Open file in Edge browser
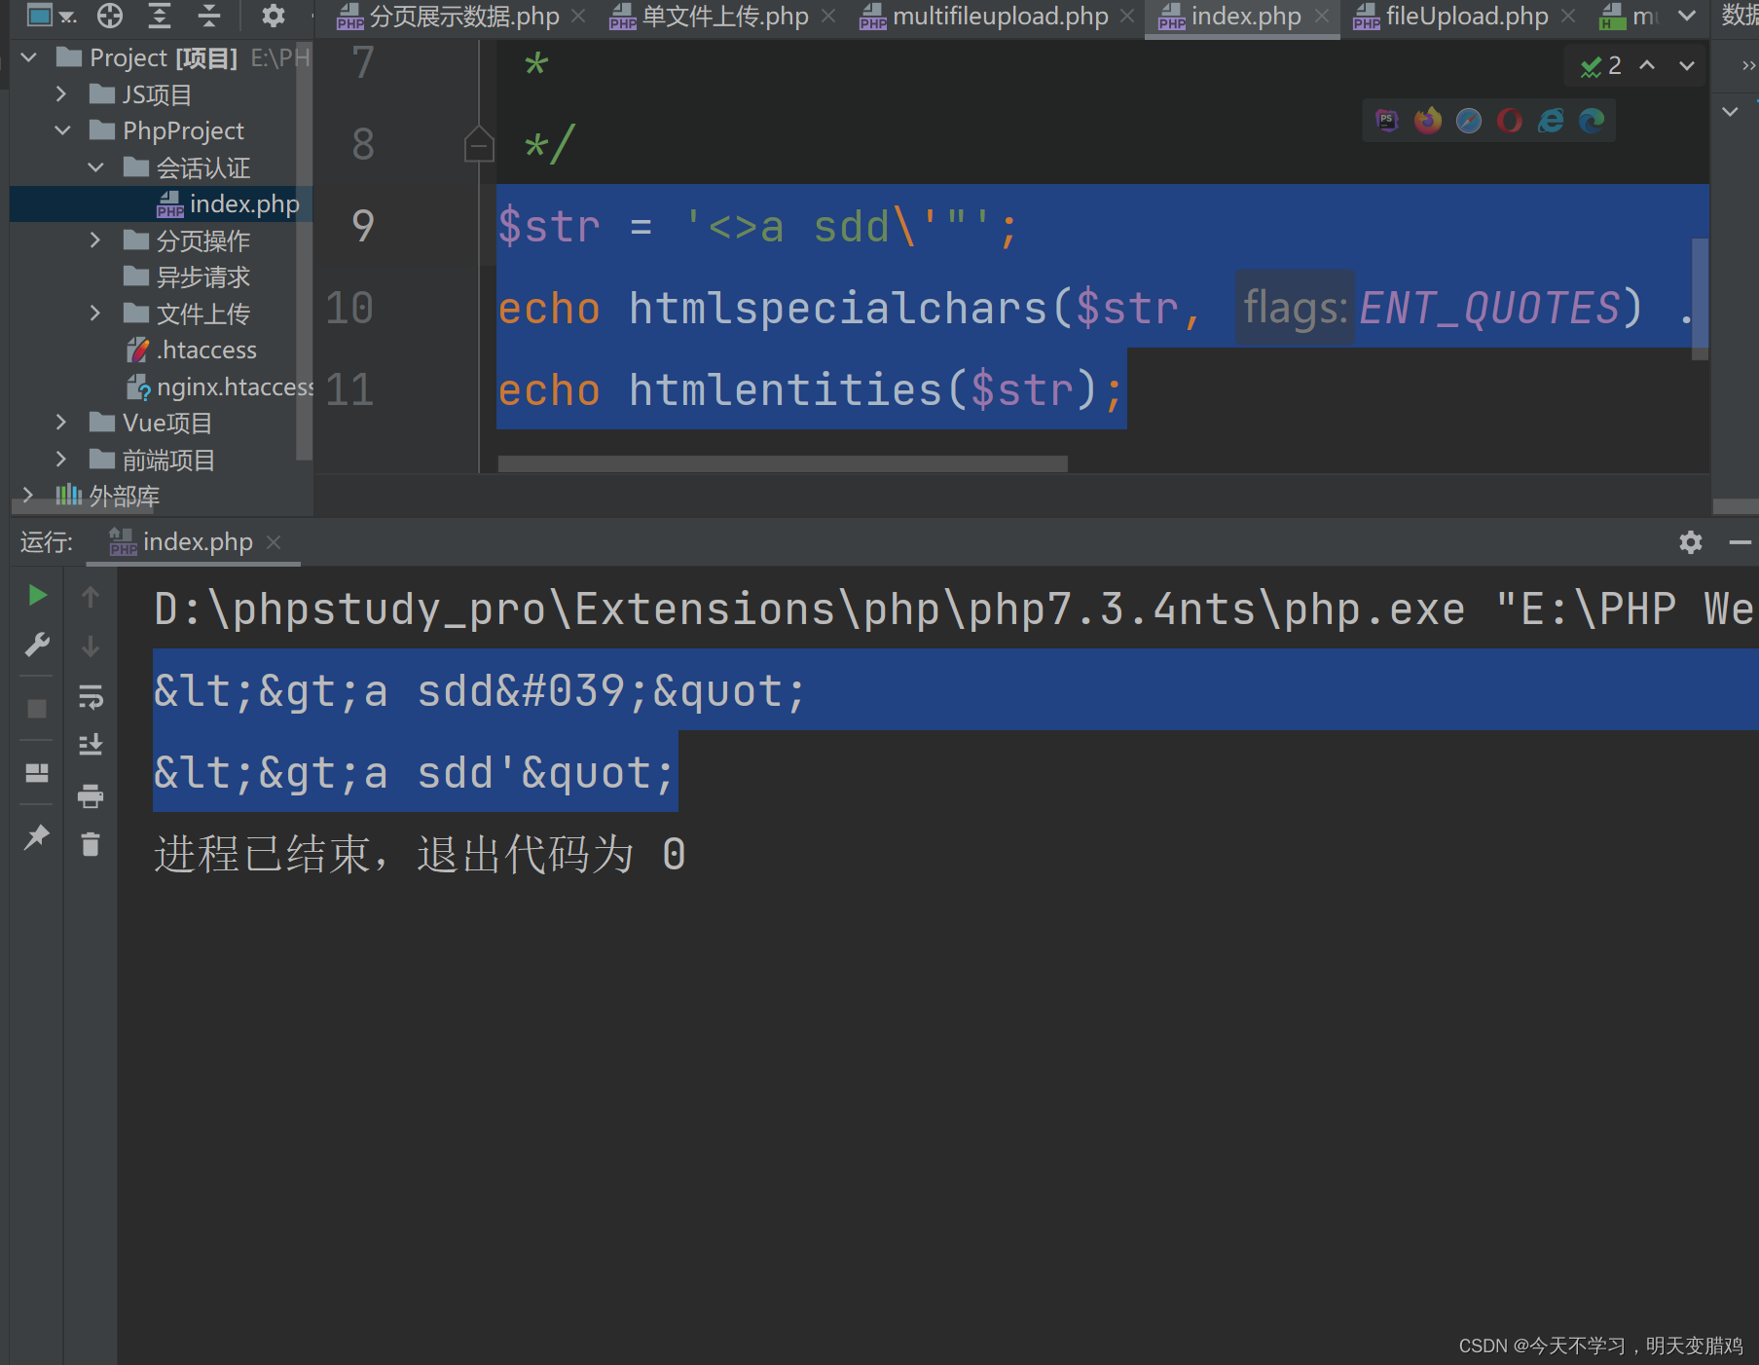 pos(1592,120)
